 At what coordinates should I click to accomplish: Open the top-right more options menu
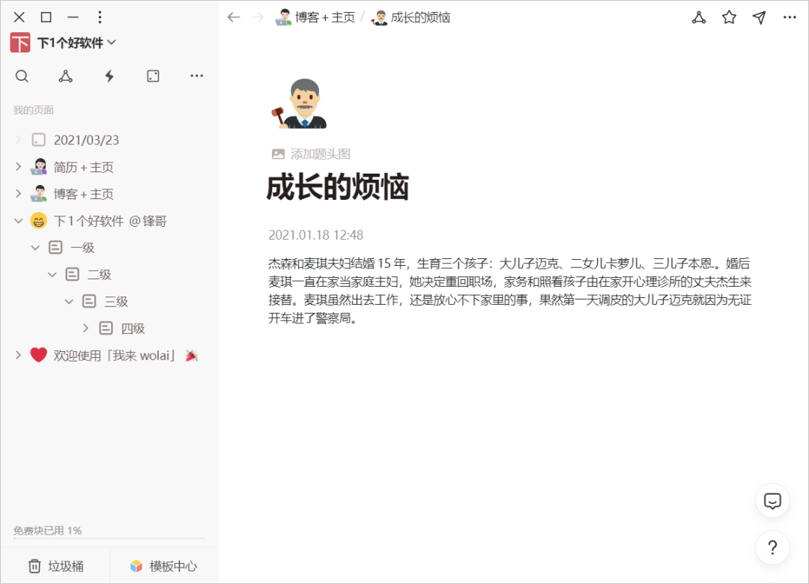click(x=789, y=16)
